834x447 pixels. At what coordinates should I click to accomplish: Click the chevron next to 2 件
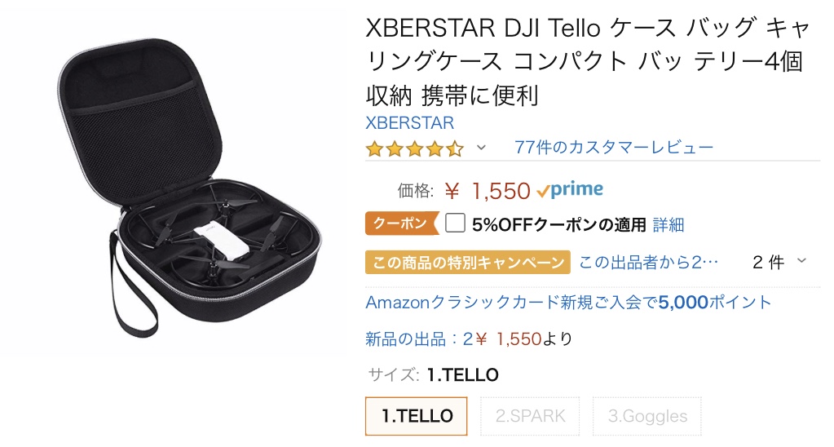[801, 260]
